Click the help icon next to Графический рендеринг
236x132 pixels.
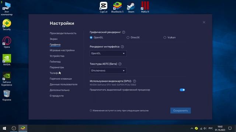pos(124,32)
